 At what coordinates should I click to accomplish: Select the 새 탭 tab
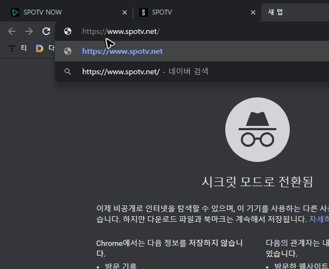coord(295,12)
